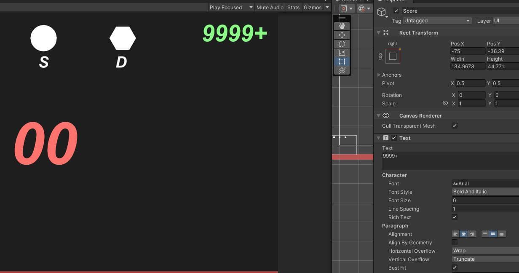Open the Horizontal Overflow dropdown
The height and width of the screenshot is (273, 519).
485,251
